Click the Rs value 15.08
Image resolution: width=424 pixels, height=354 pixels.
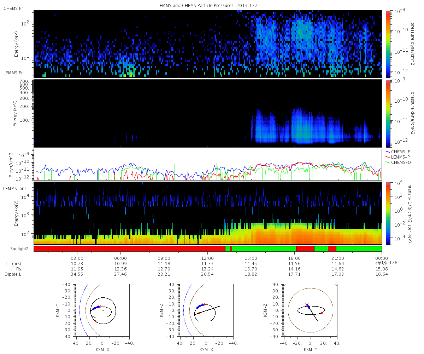[x=381, y=269]
